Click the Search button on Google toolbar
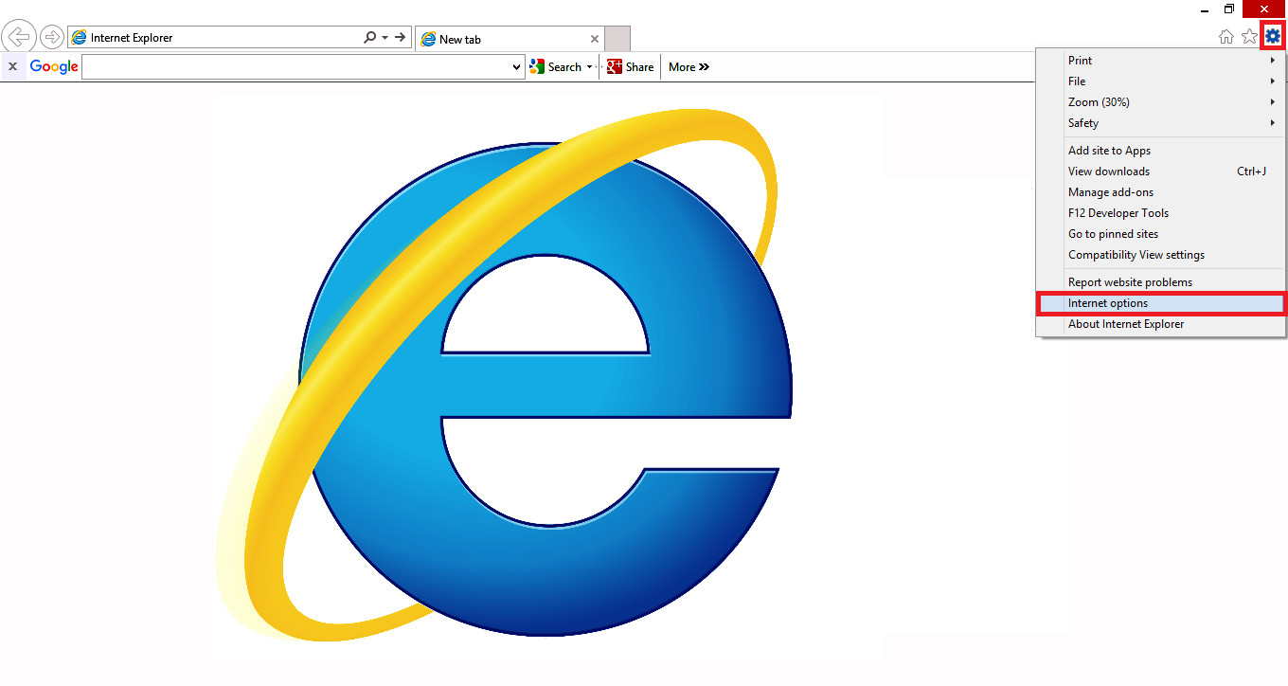Viewport: 1288px width, 686px height. point(556,67)
